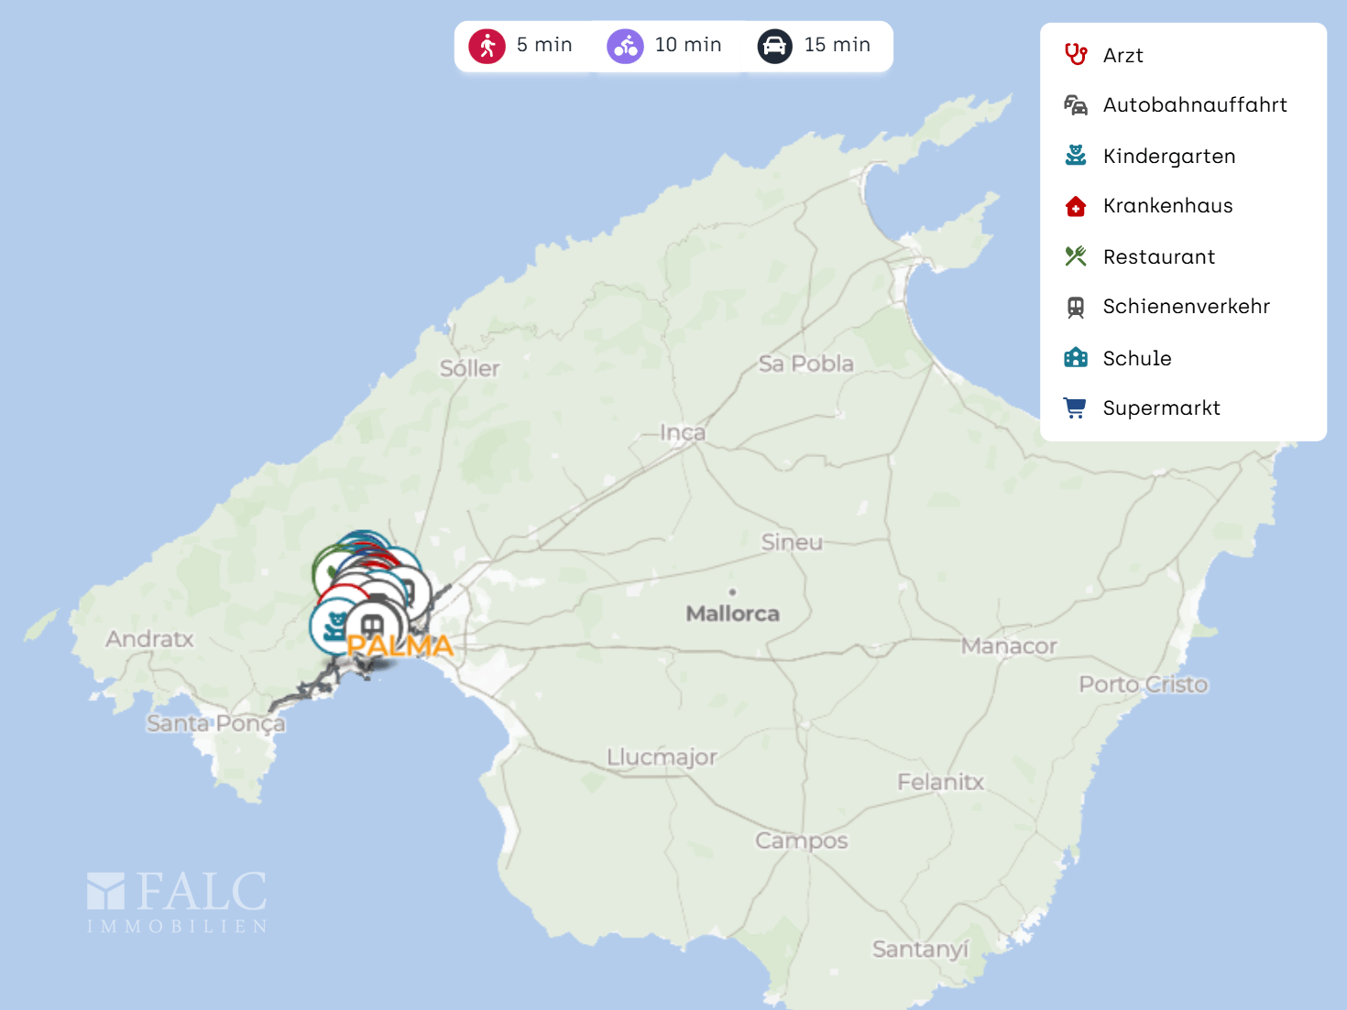Click the teddy bear icon in the legend
This screenshot has width=1347, height=1010.
pyautogui.click(x=1076, y=156)
